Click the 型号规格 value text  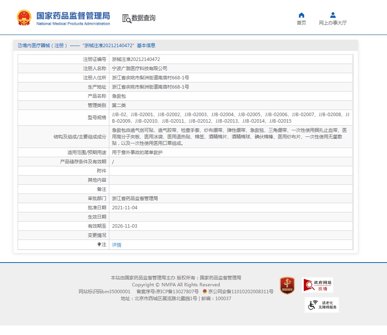click(231, 118)
